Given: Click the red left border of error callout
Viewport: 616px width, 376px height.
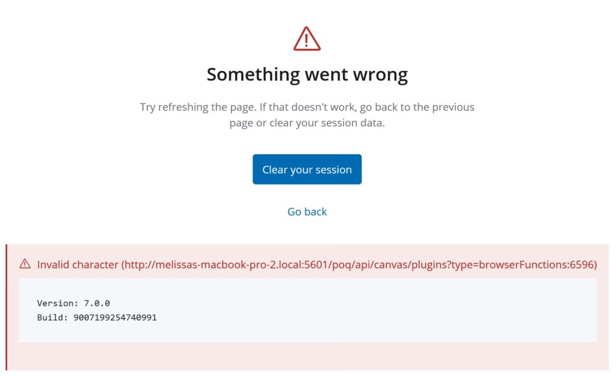Looking at the screenshot, I should point(6,307).
